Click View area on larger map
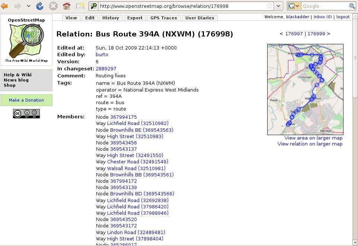Screen dimensions: 358x246 [313, 138]
